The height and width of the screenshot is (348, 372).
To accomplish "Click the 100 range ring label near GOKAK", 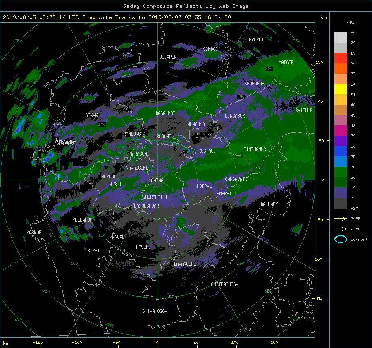I will click(x=102, y=124).
